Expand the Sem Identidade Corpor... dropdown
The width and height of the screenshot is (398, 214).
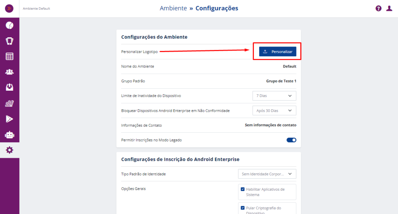[x=267, y=174]
